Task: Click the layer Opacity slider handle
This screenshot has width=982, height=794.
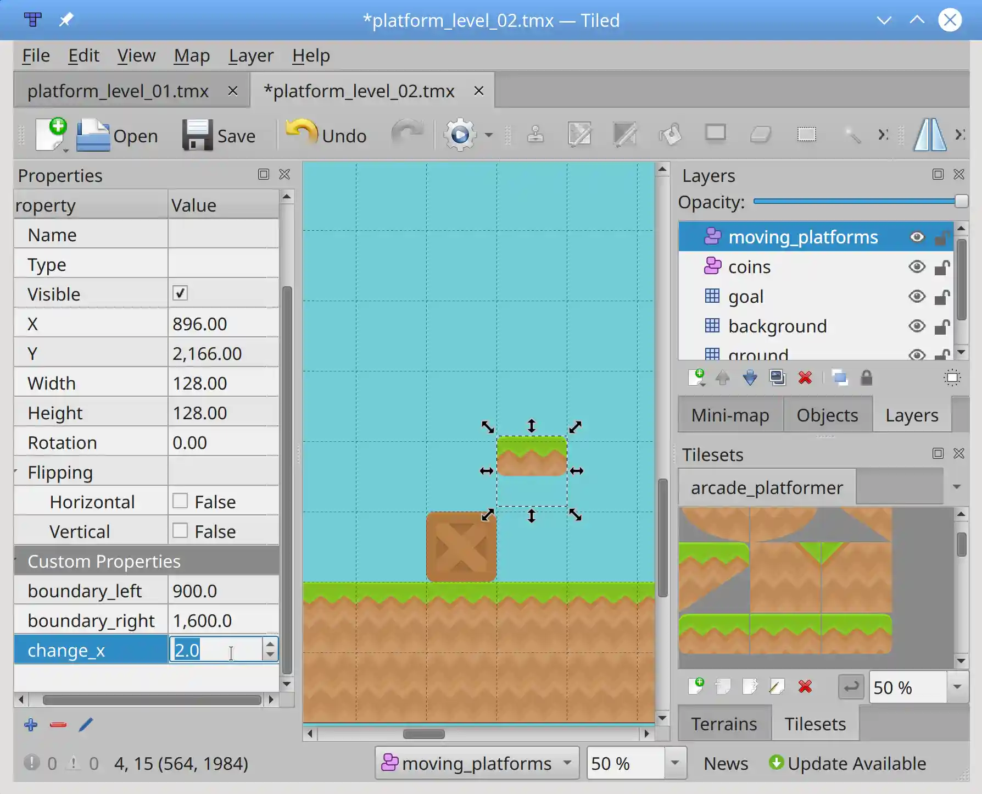Action: click(961, 202)
